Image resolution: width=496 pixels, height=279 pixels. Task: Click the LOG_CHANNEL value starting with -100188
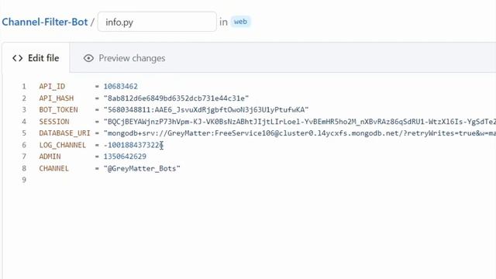pos(133,145)
